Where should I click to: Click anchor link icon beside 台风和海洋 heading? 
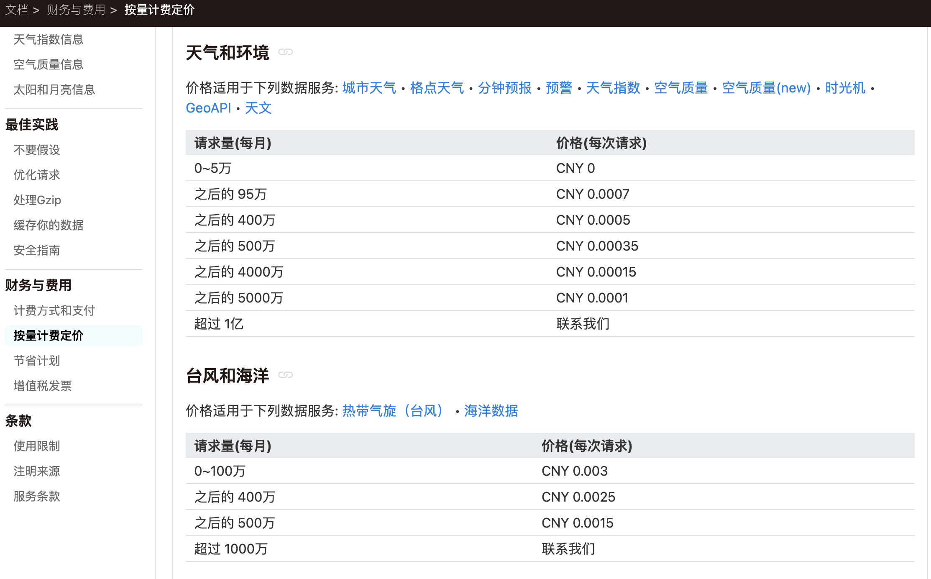pyautogui.click(x=285, y=375)
